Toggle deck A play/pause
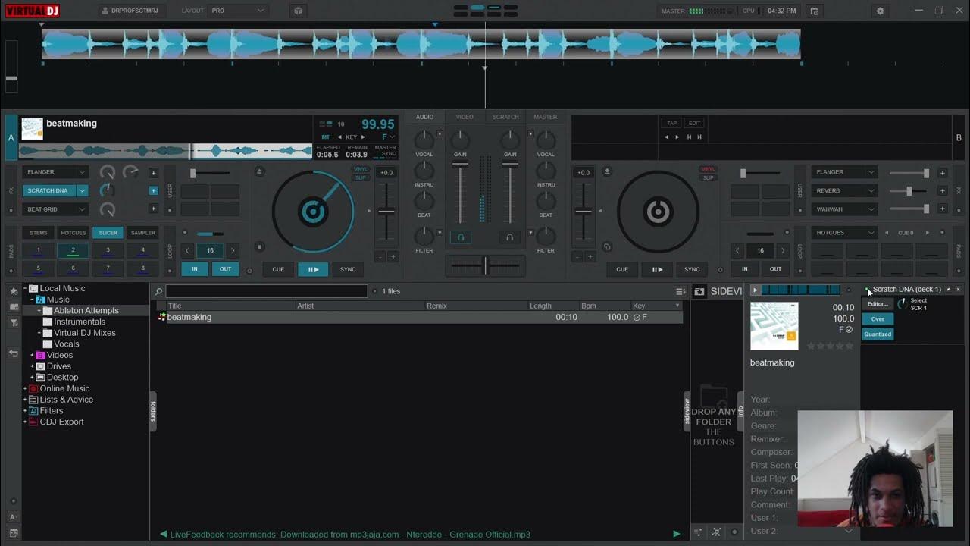This screenshot has width=970, height=546. tap(313, 269)
